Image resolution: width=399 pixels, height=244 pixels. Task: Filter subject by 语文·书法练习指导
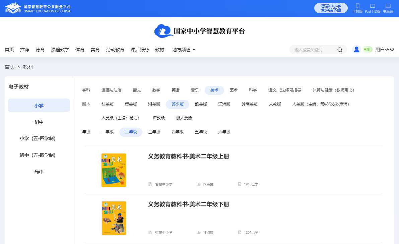[x=285, y=90]
